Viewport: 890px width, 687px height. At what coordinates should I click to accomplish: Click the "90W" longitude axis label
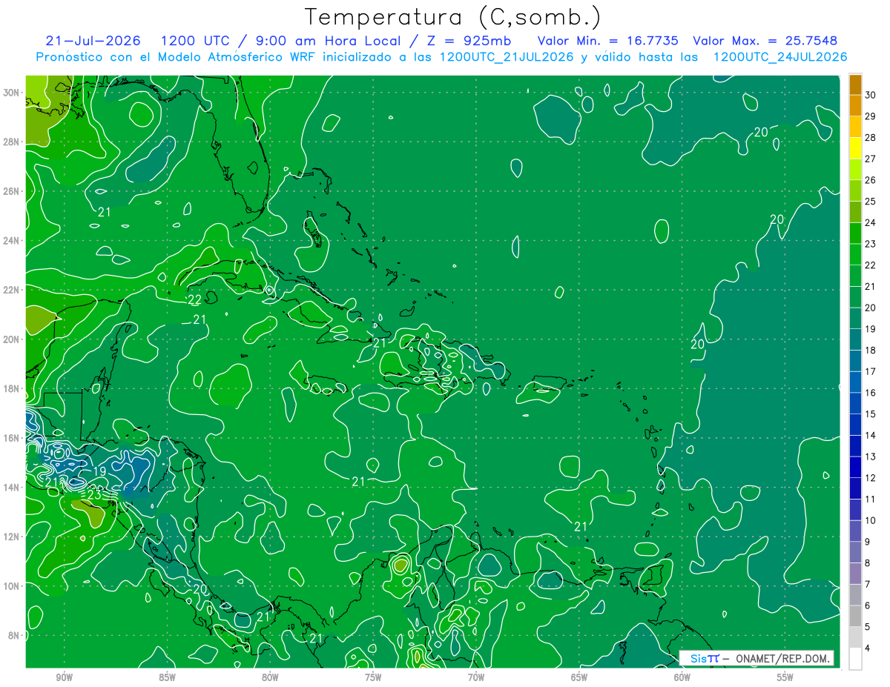point(64,677)
